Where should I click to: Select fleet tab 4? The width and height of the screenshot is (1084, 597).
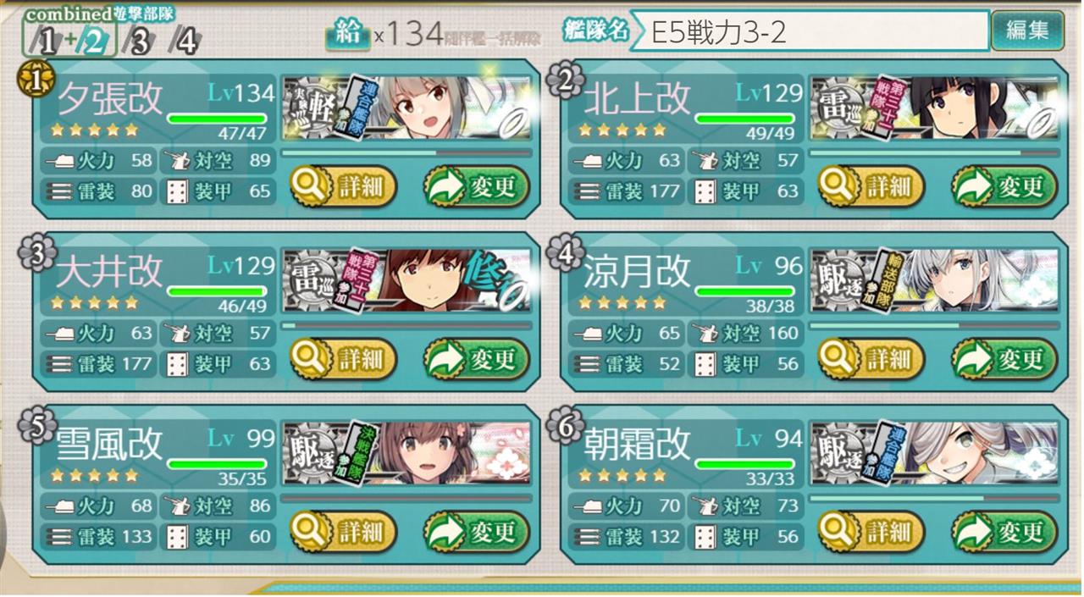pos(185,41)
